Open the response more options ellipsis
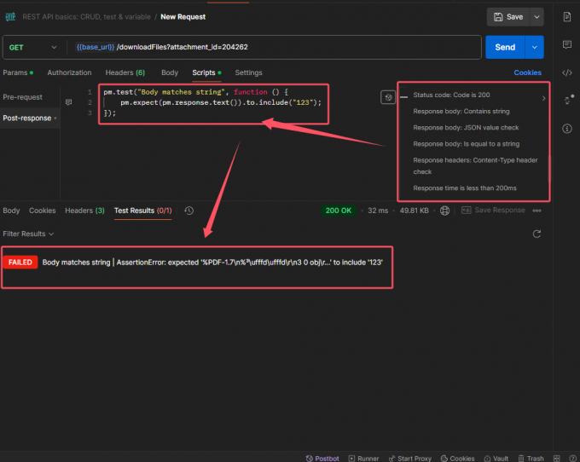Screen dimensions: 580x462 click(536, 211)
